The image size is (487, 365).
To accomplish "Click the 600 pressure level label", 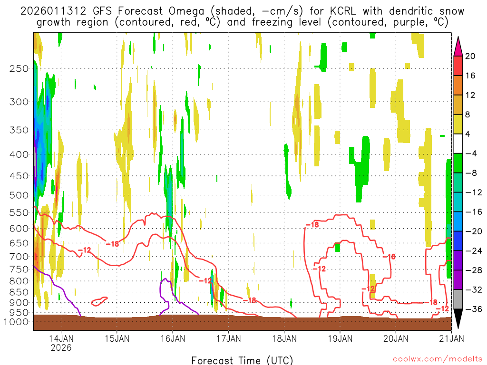I will pos(19,229).
